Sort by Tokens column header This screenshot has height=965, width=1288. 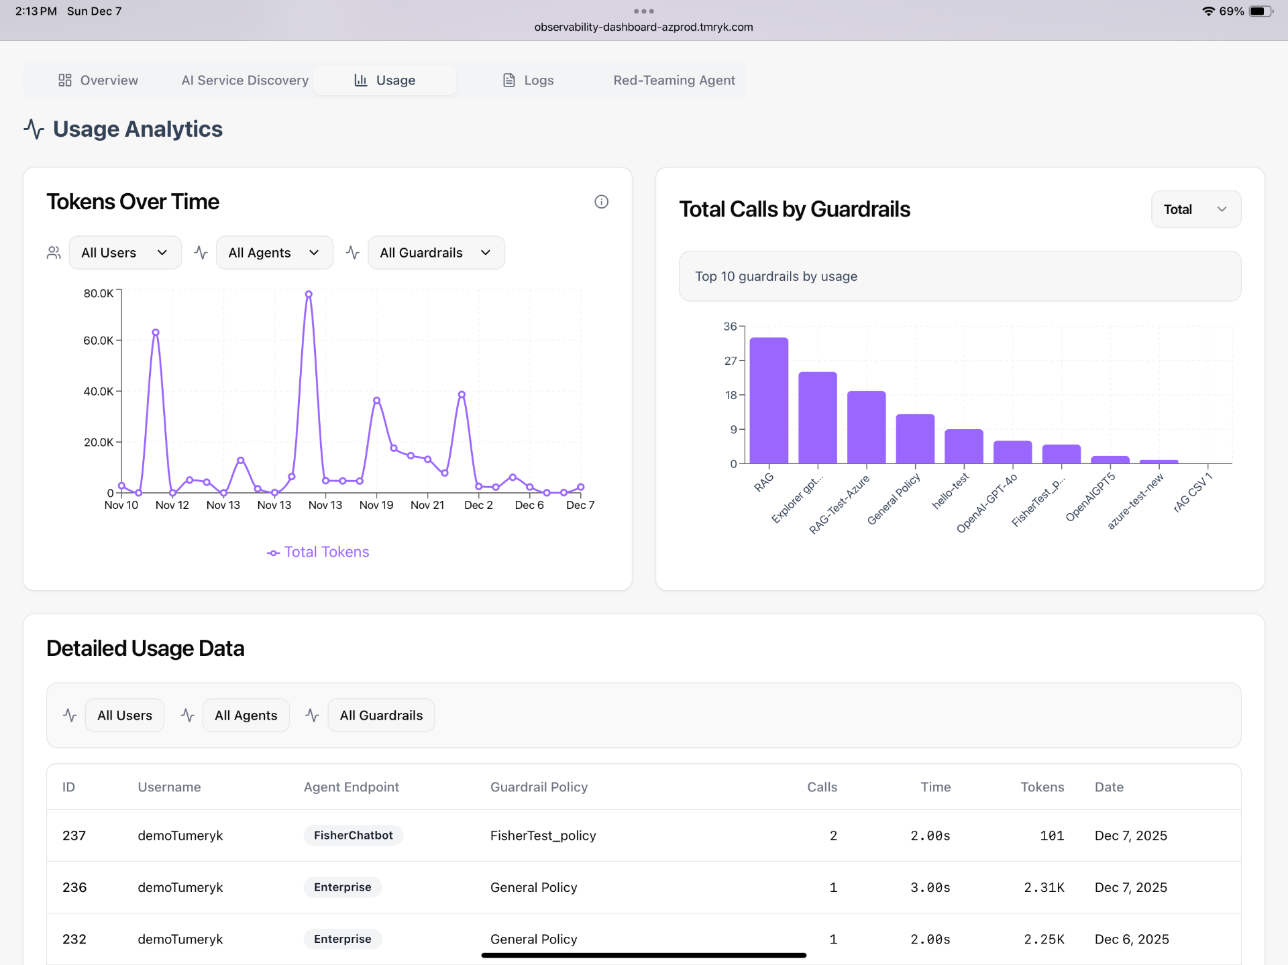tap(1042, 787)
